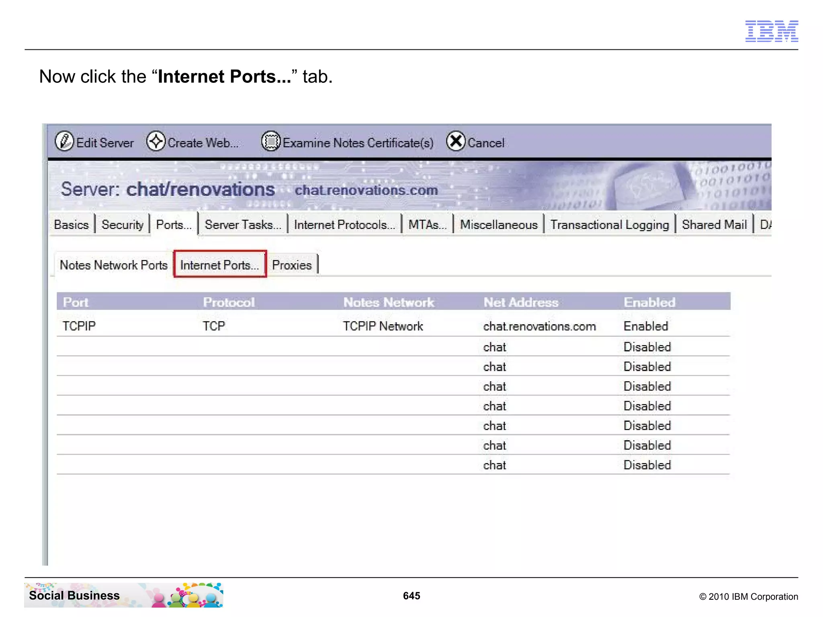Viewport: 823px width, 617px height.
Task: Click the first Disabled status entry
Action: click(647, 347)
